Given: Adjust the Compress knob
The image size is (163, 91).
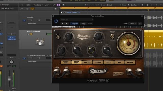Looking at the screenshot, I should point(106,50).
